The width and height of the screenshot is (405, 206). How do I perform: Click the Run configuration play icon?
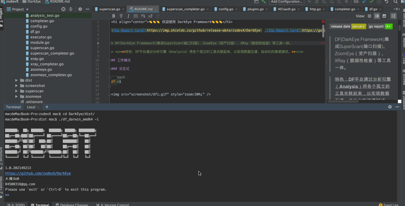310,1
